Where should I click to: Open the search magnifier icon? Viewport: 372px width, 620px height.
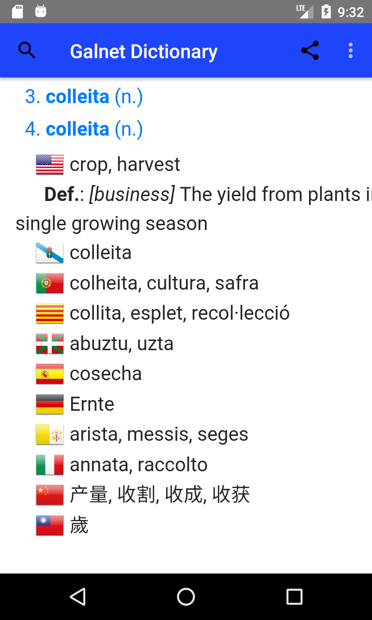click(x=27, y=50)
